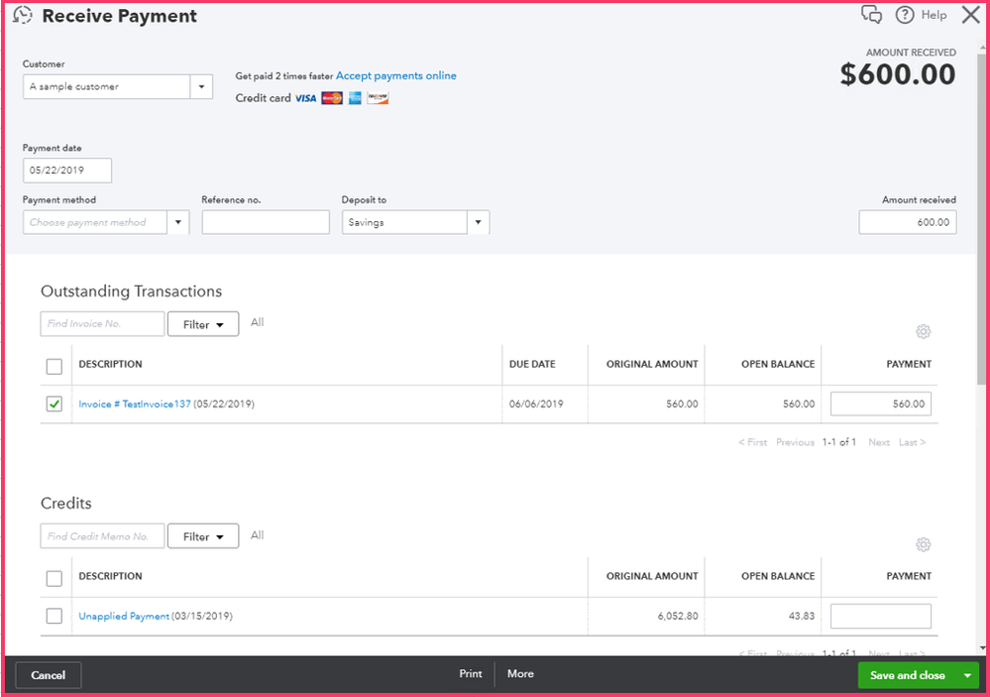Click the Cancel button
Viewport: 990px width, 697px height.
pyautogui.click(x=48, y=675)
